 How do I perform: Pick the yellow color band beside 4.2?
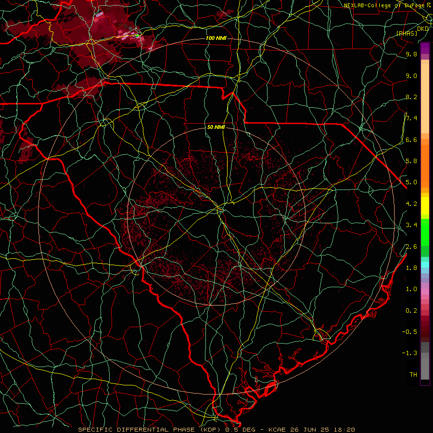pyautogui.click(x=425, y=206)
